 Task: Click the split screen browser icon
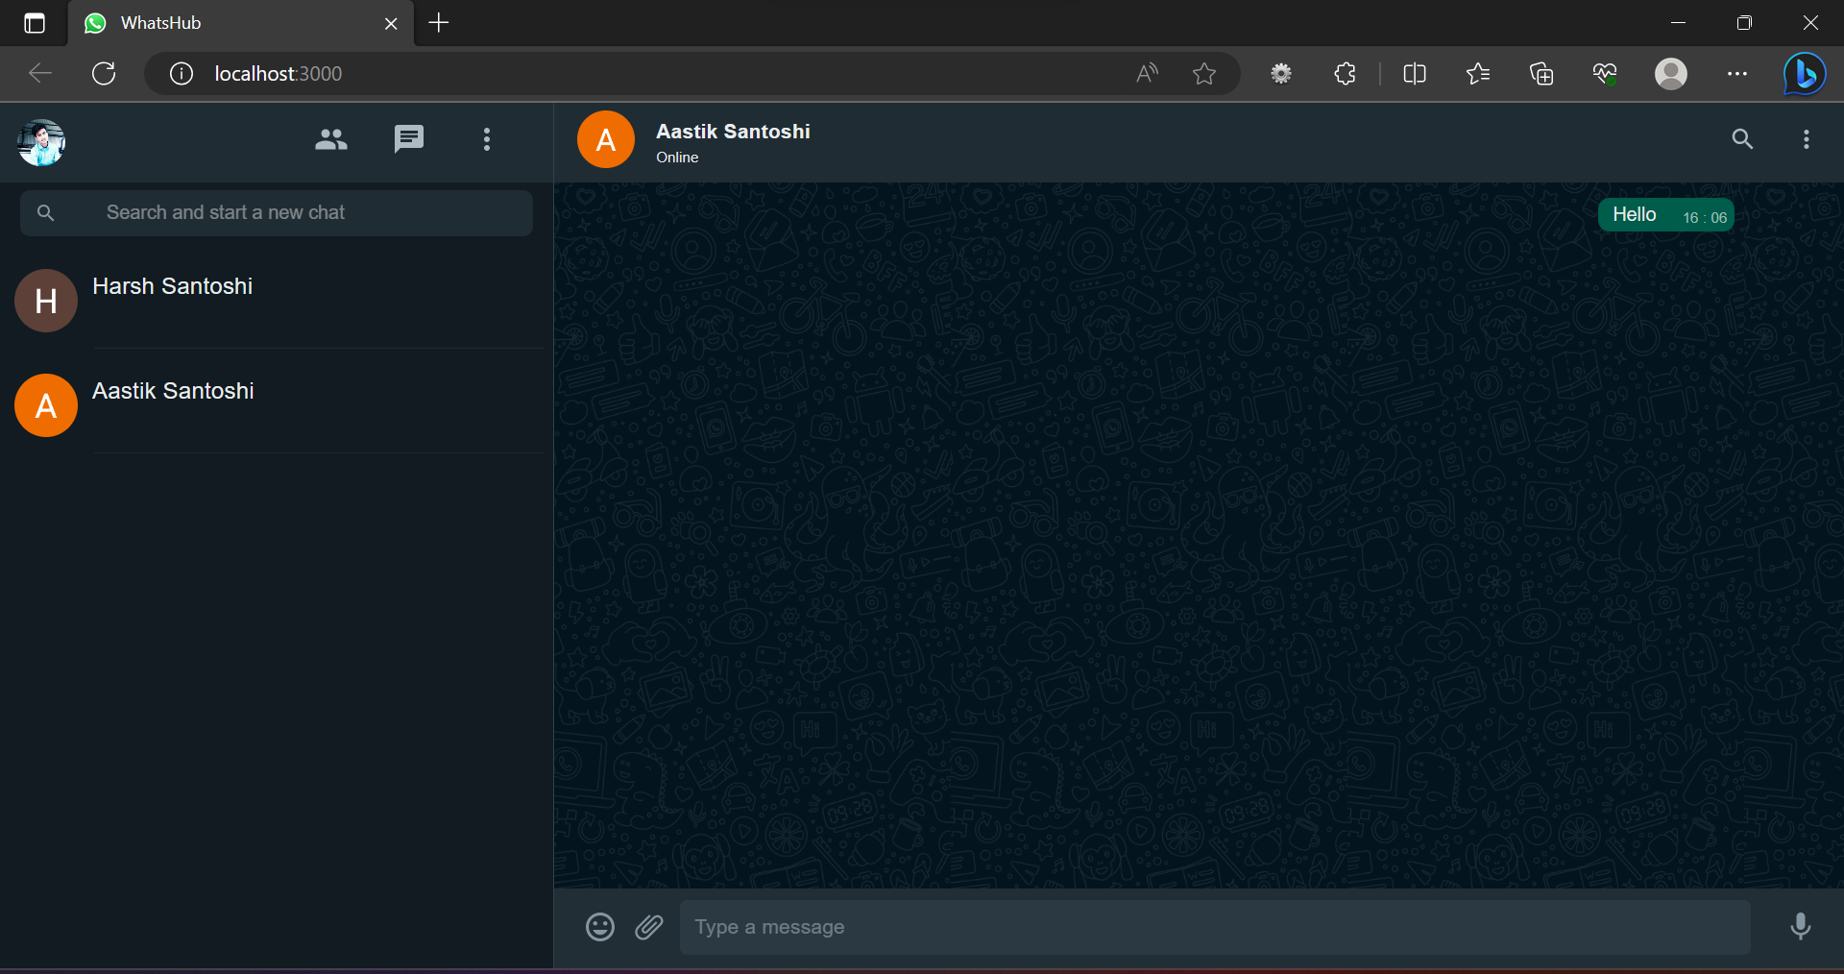1415,74
